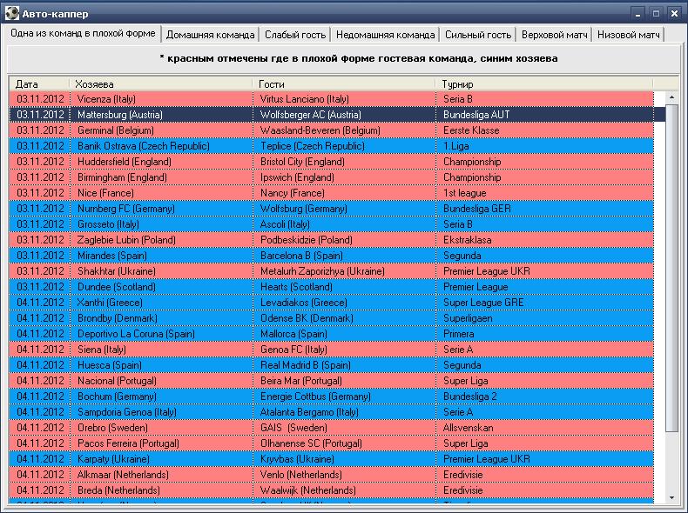Select Nurnberg FC (Germany) row

pyautogui.click(x=331, y=209)
